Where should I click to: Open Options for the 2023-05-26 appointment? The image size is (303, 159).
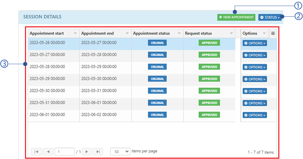(x=255, y=43)
